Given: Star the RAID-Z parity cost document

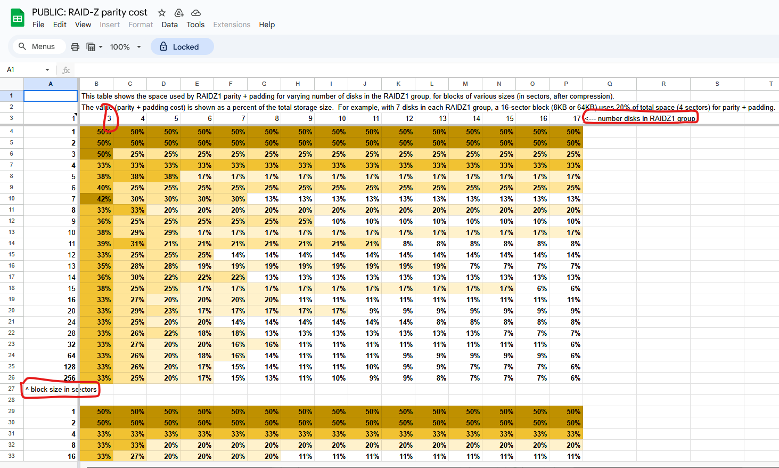Looking at the screenshot, I should pos(162,13).
